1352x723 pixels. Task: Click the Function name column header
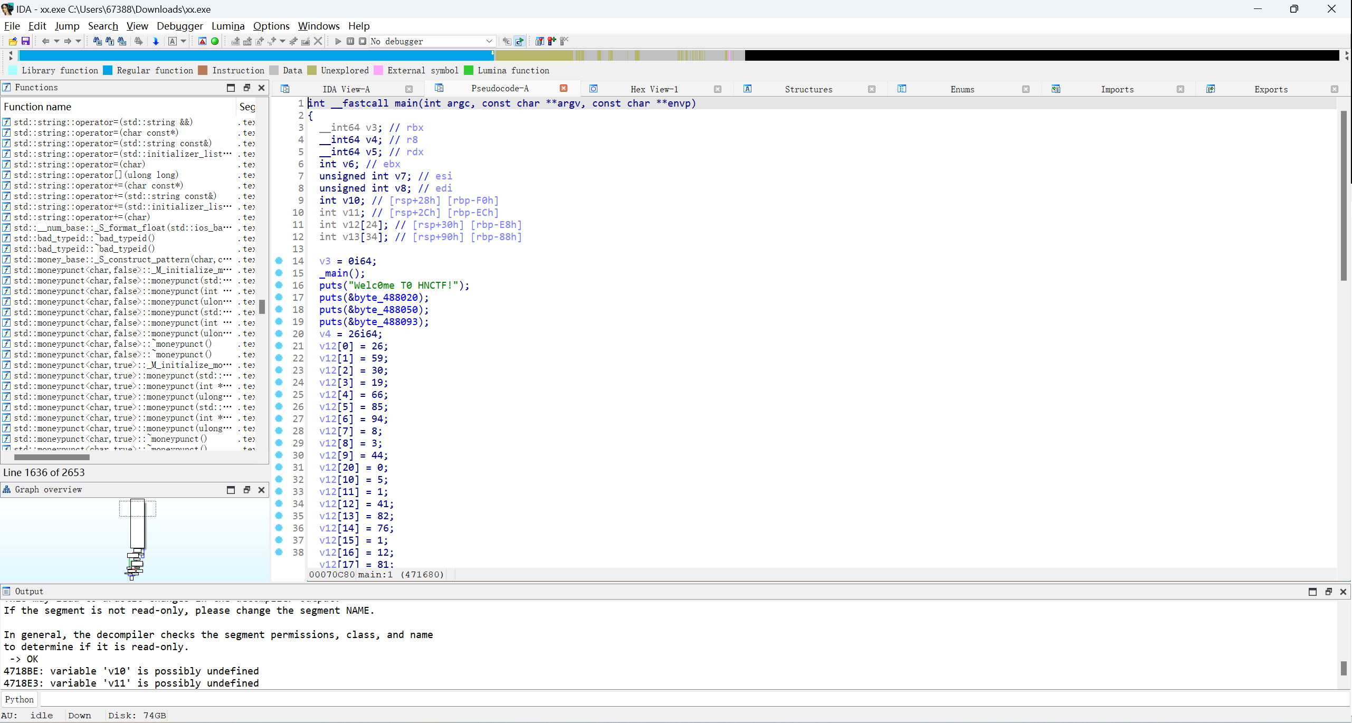119,107
